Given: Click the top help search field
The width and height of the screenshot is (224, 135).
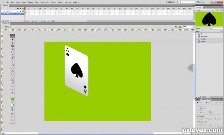Looking at the screenshot, I should pos(187,2).
